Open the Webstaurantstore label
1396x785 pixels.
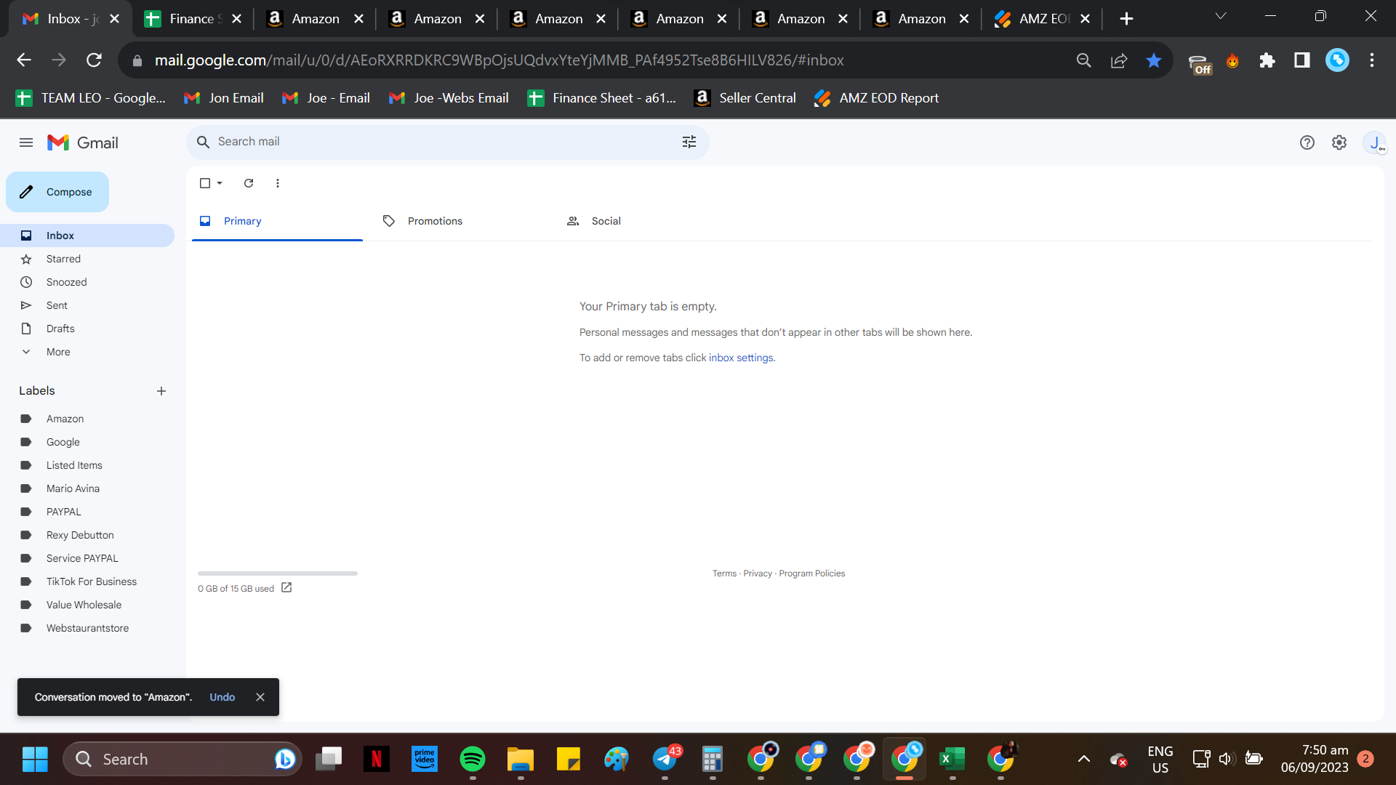(x=87, y=628)
